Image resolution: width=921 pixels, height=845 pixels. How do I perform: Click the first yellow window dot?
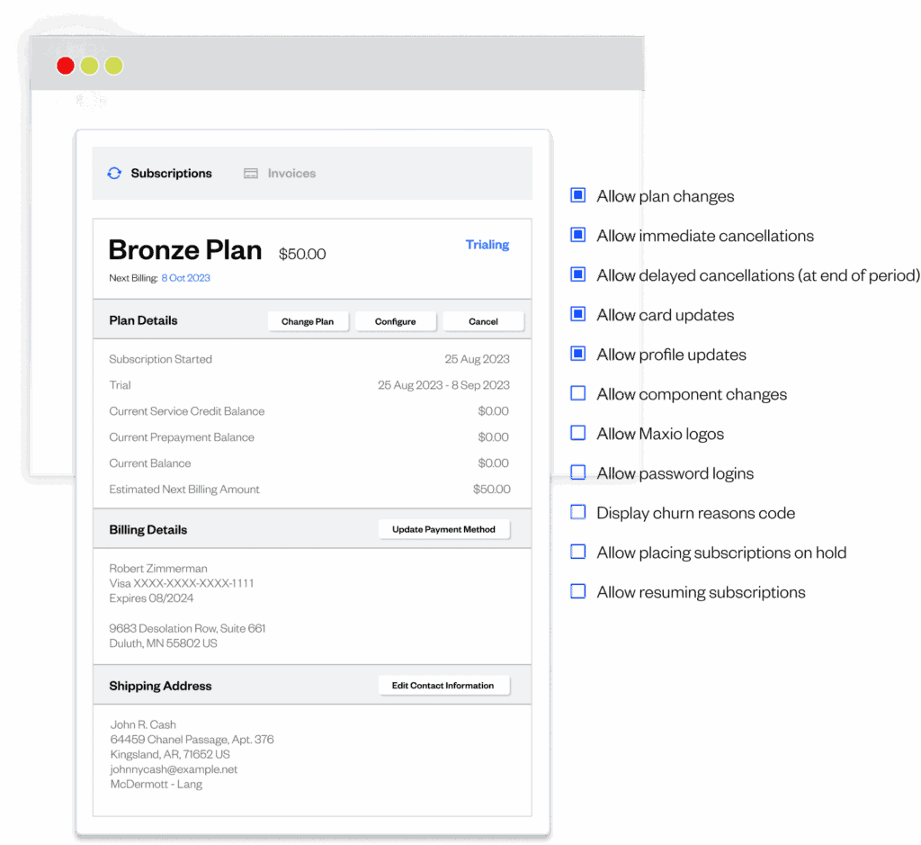(x=89, y=66)
